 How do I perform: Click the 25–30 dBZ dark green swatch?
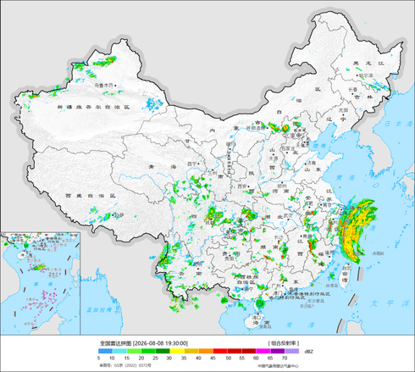163,351
